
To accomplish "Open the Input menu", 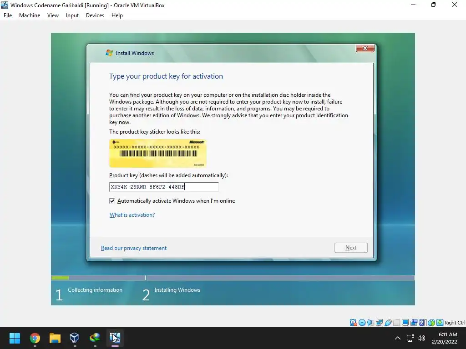I will 72,15.
